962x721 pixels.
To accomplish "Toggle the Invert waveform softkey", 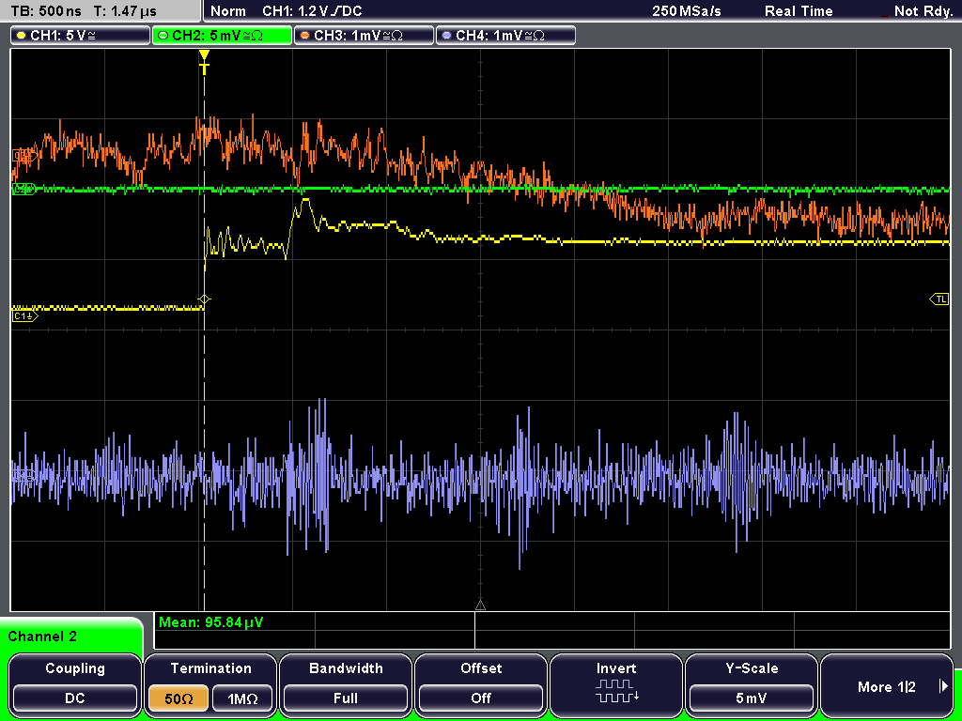I will click(616, 684).
